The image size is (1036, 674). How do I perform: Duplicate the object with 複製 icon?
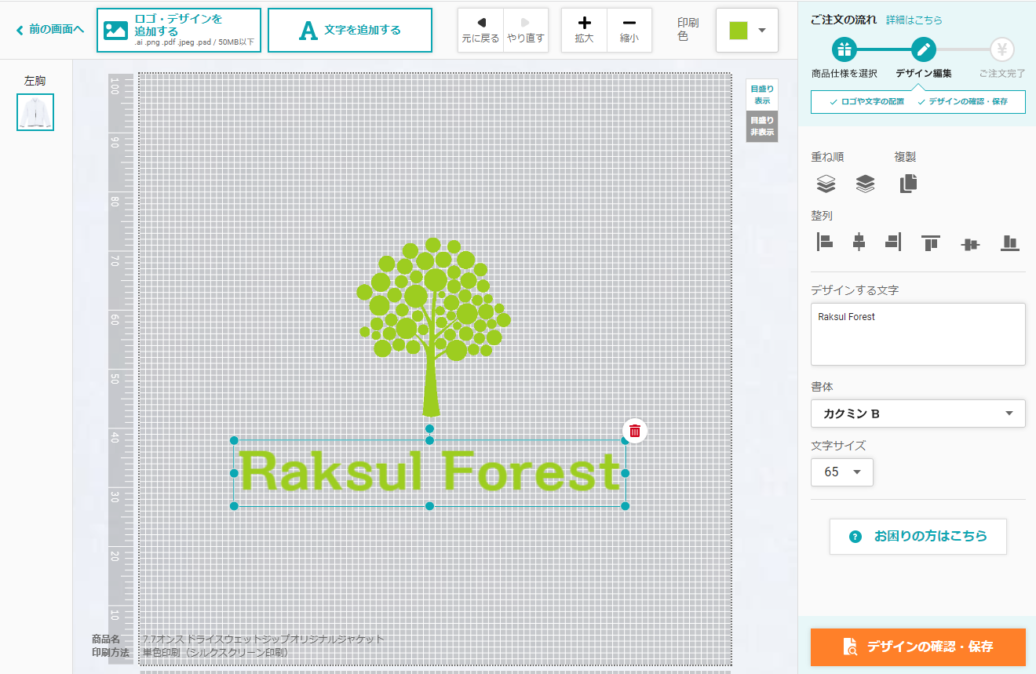coord(908,184)
